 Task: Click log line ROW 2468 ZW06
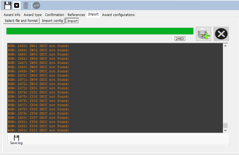[x=38, y=67]
